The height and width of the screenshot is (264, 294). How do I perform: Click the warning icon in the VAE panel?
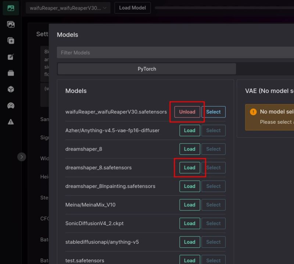(253, 111)
